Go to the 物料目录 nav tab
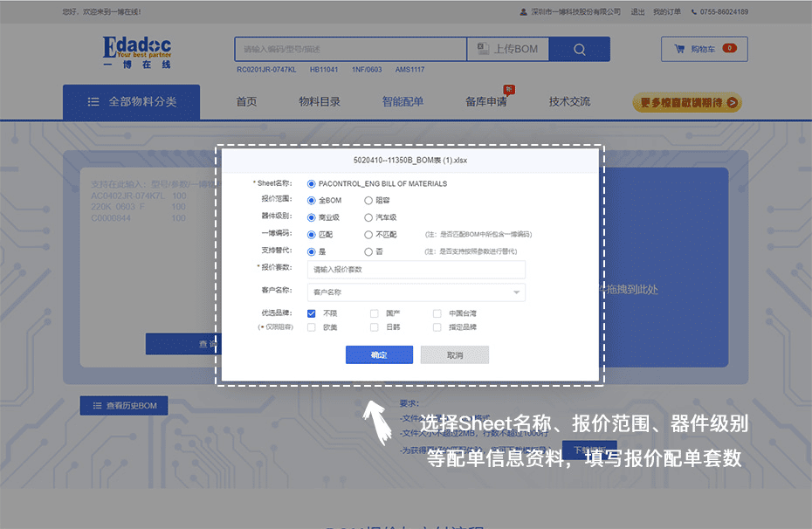Screen dimensions: 812x529 click(320, 102)
